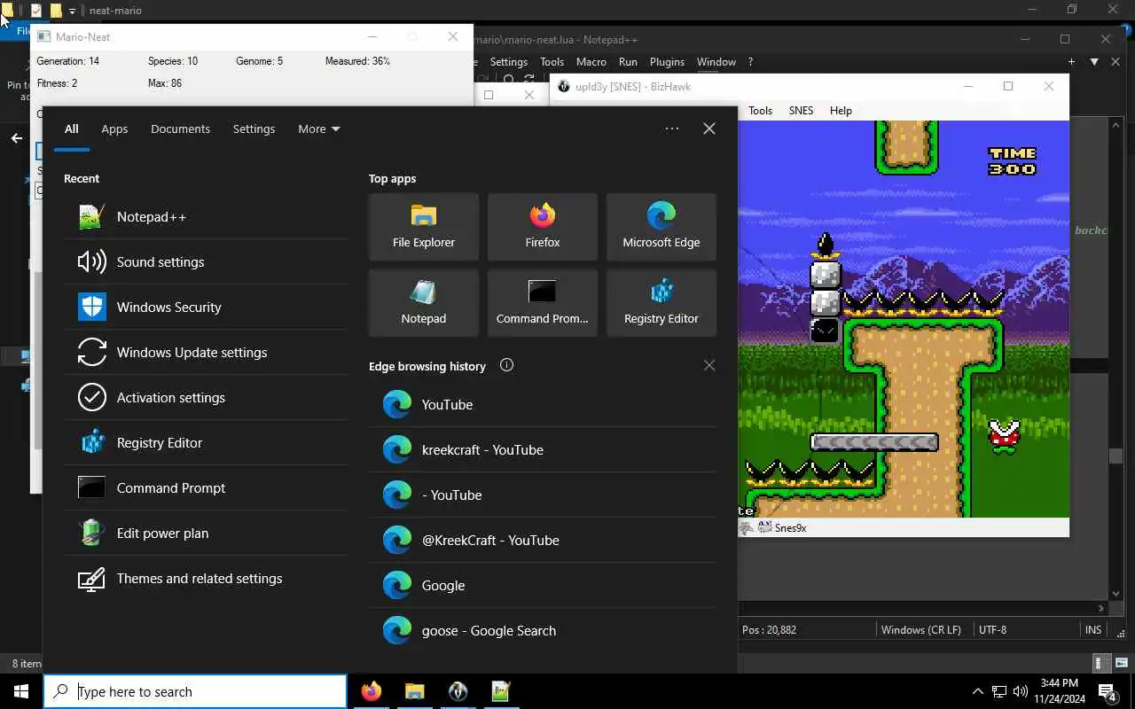
Task: Open Sound settings from recent items
Action: [x=206, y=262]
